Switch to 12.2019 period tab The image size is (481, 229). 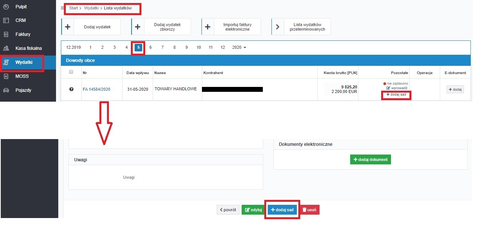[73, 48]
